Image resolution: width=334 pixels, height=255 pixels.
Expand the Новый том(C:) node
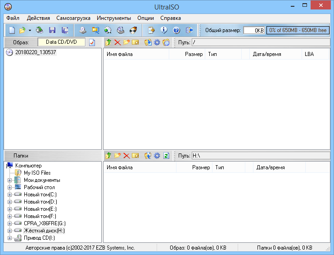coord(9,195)
